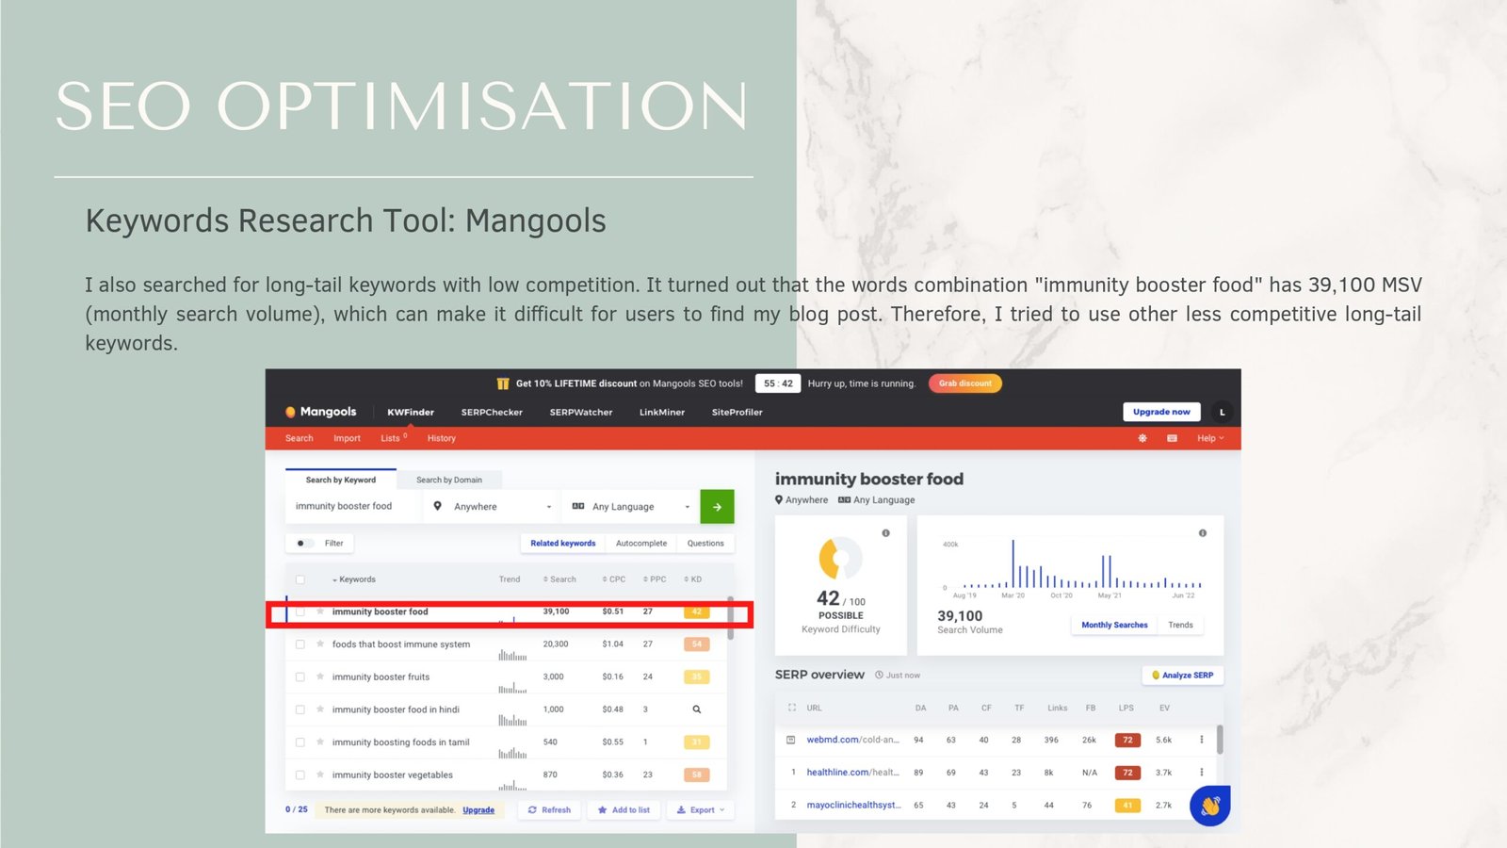
Task: Toggle the Filter switch
Action: tap(304, 543)
